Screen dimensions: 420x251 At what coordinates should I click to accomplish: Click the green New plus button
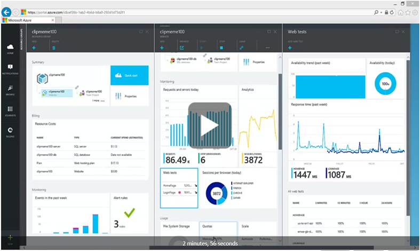pos(10,238)
